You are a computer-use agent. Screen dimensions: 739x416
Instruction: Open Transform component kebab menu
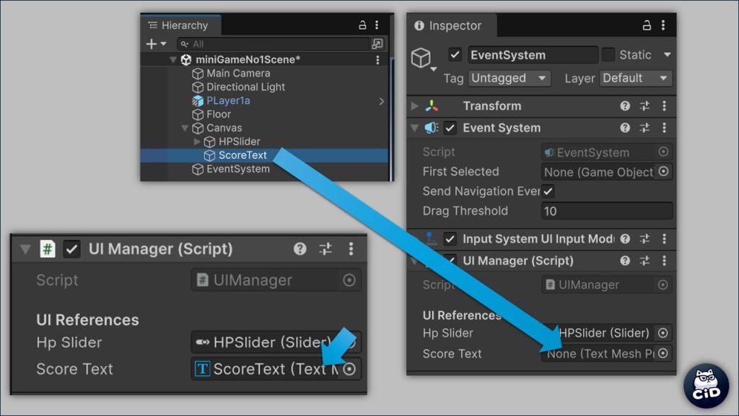pyautogui.click(x=664, y=106)
